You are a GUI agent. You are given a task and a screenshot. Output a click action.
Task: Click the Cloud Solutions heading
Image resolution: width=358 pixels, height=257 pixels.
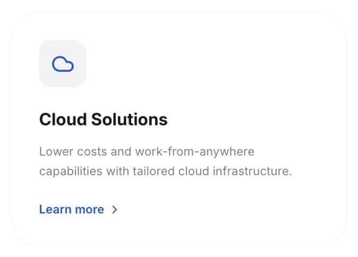pos(103,119)
